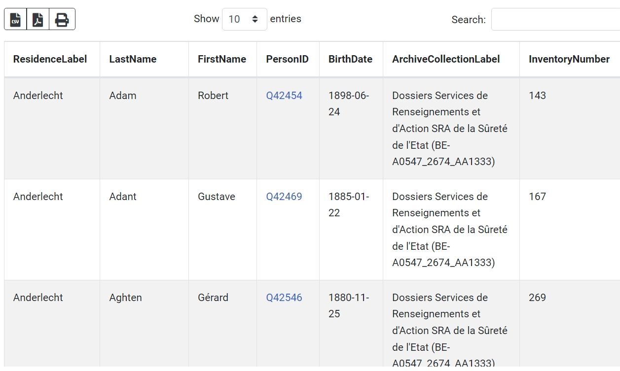Sort by PersonID column header
The height and width of the screenshot is (371, 620).
click(x=287, y=59)
